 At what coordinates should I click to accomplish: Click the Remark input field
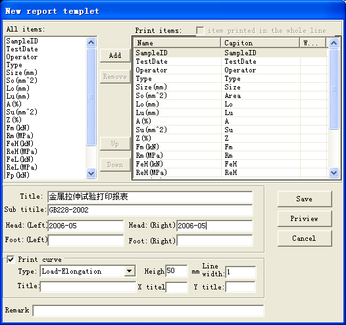click(148, 311)
